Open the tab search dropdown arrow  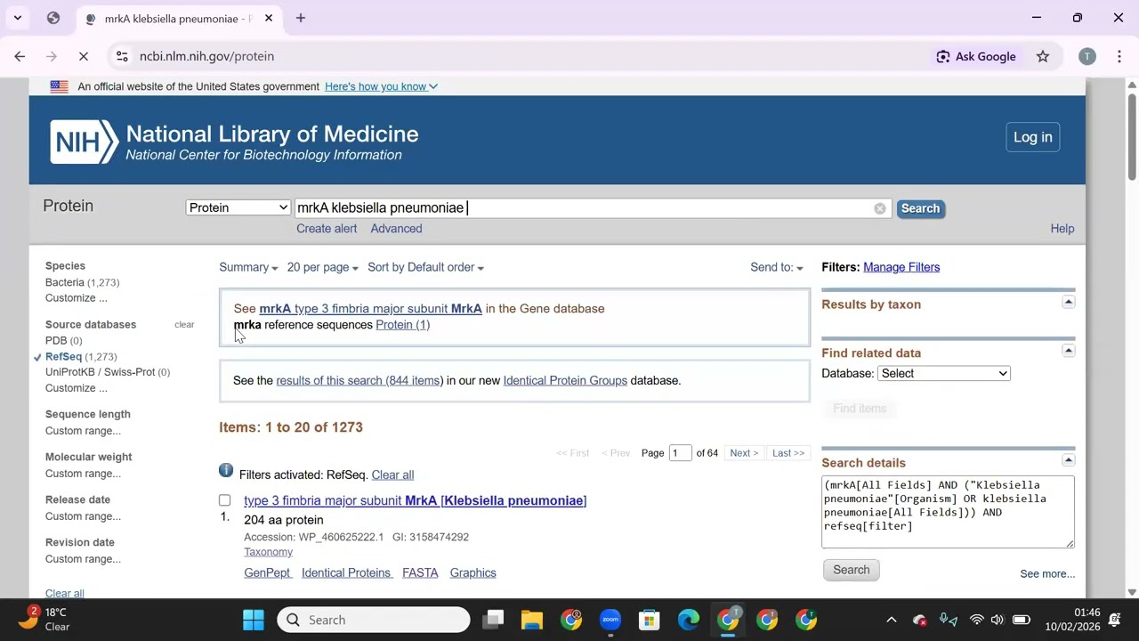[17, 18]
